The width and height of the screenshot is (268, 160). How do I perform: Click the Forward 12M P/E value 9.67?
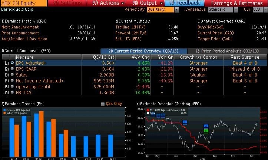coord(174,33)
